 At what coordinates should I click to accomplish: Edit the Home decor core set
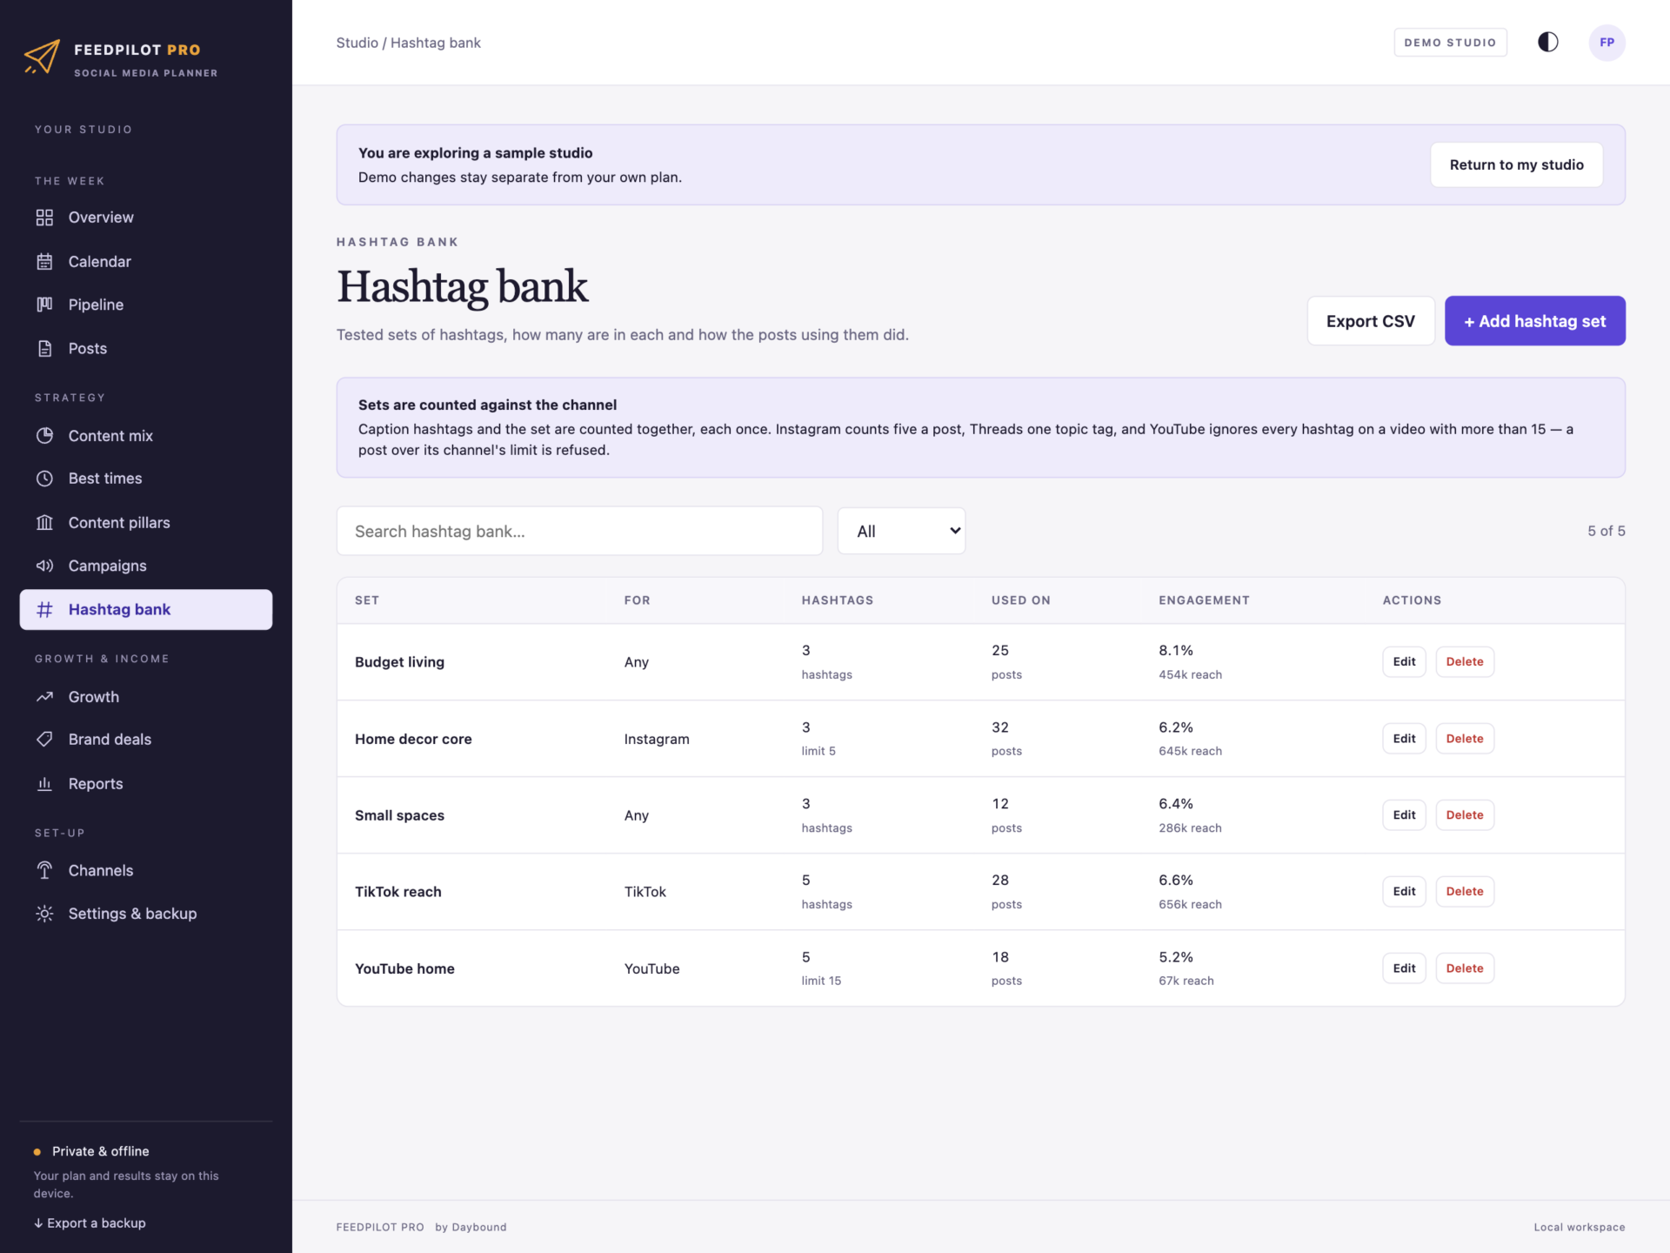click(1404, 738)
